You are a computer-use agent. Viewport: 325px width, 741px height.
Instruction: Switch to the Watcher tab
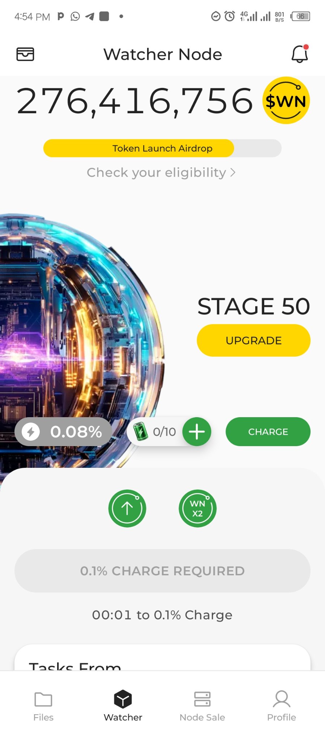[123, 706]
